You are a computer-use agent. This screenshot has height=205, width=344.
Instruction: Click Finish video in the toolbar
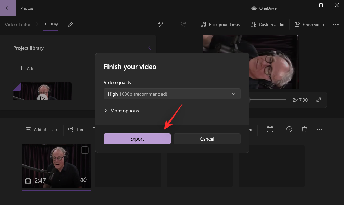309,24
